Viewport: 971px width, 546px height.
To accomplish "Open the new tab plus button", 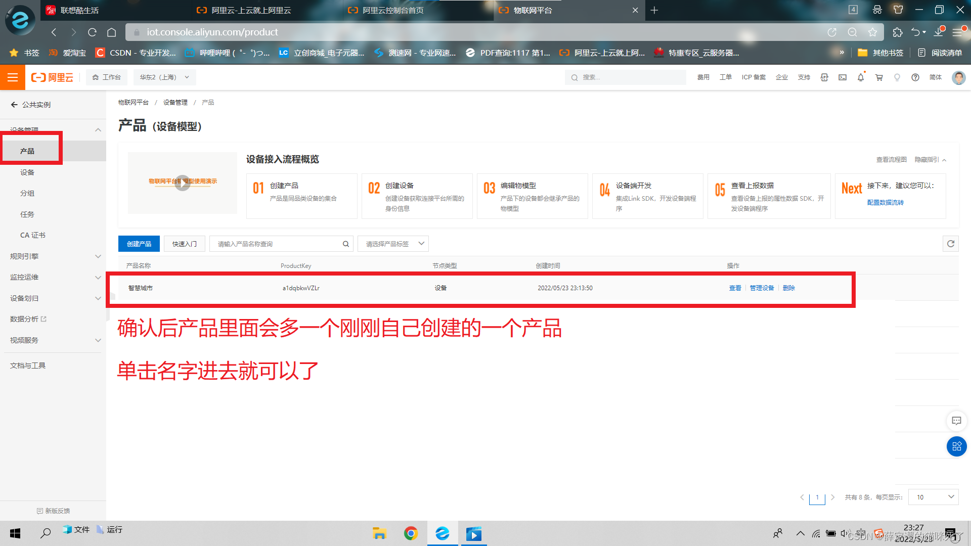I will (x=654, y=10).
